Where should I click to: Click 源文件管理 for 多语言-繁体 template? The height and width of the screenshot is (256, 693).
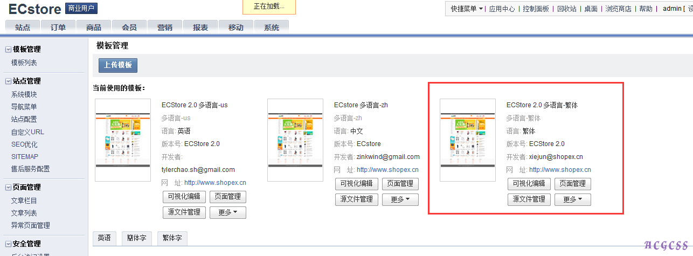(529, 199)
